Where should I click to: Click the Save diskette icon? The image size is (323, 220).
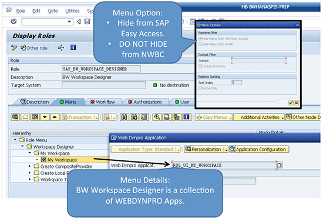coord(87,21)
